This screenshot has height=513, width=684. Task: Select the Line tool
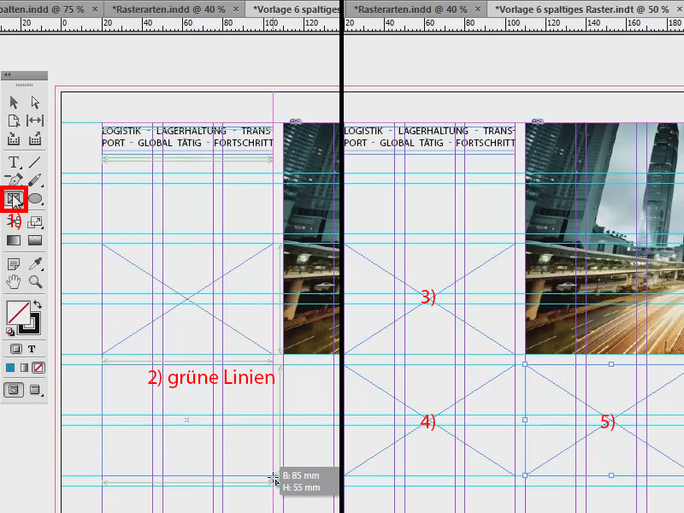pos(35,162)
